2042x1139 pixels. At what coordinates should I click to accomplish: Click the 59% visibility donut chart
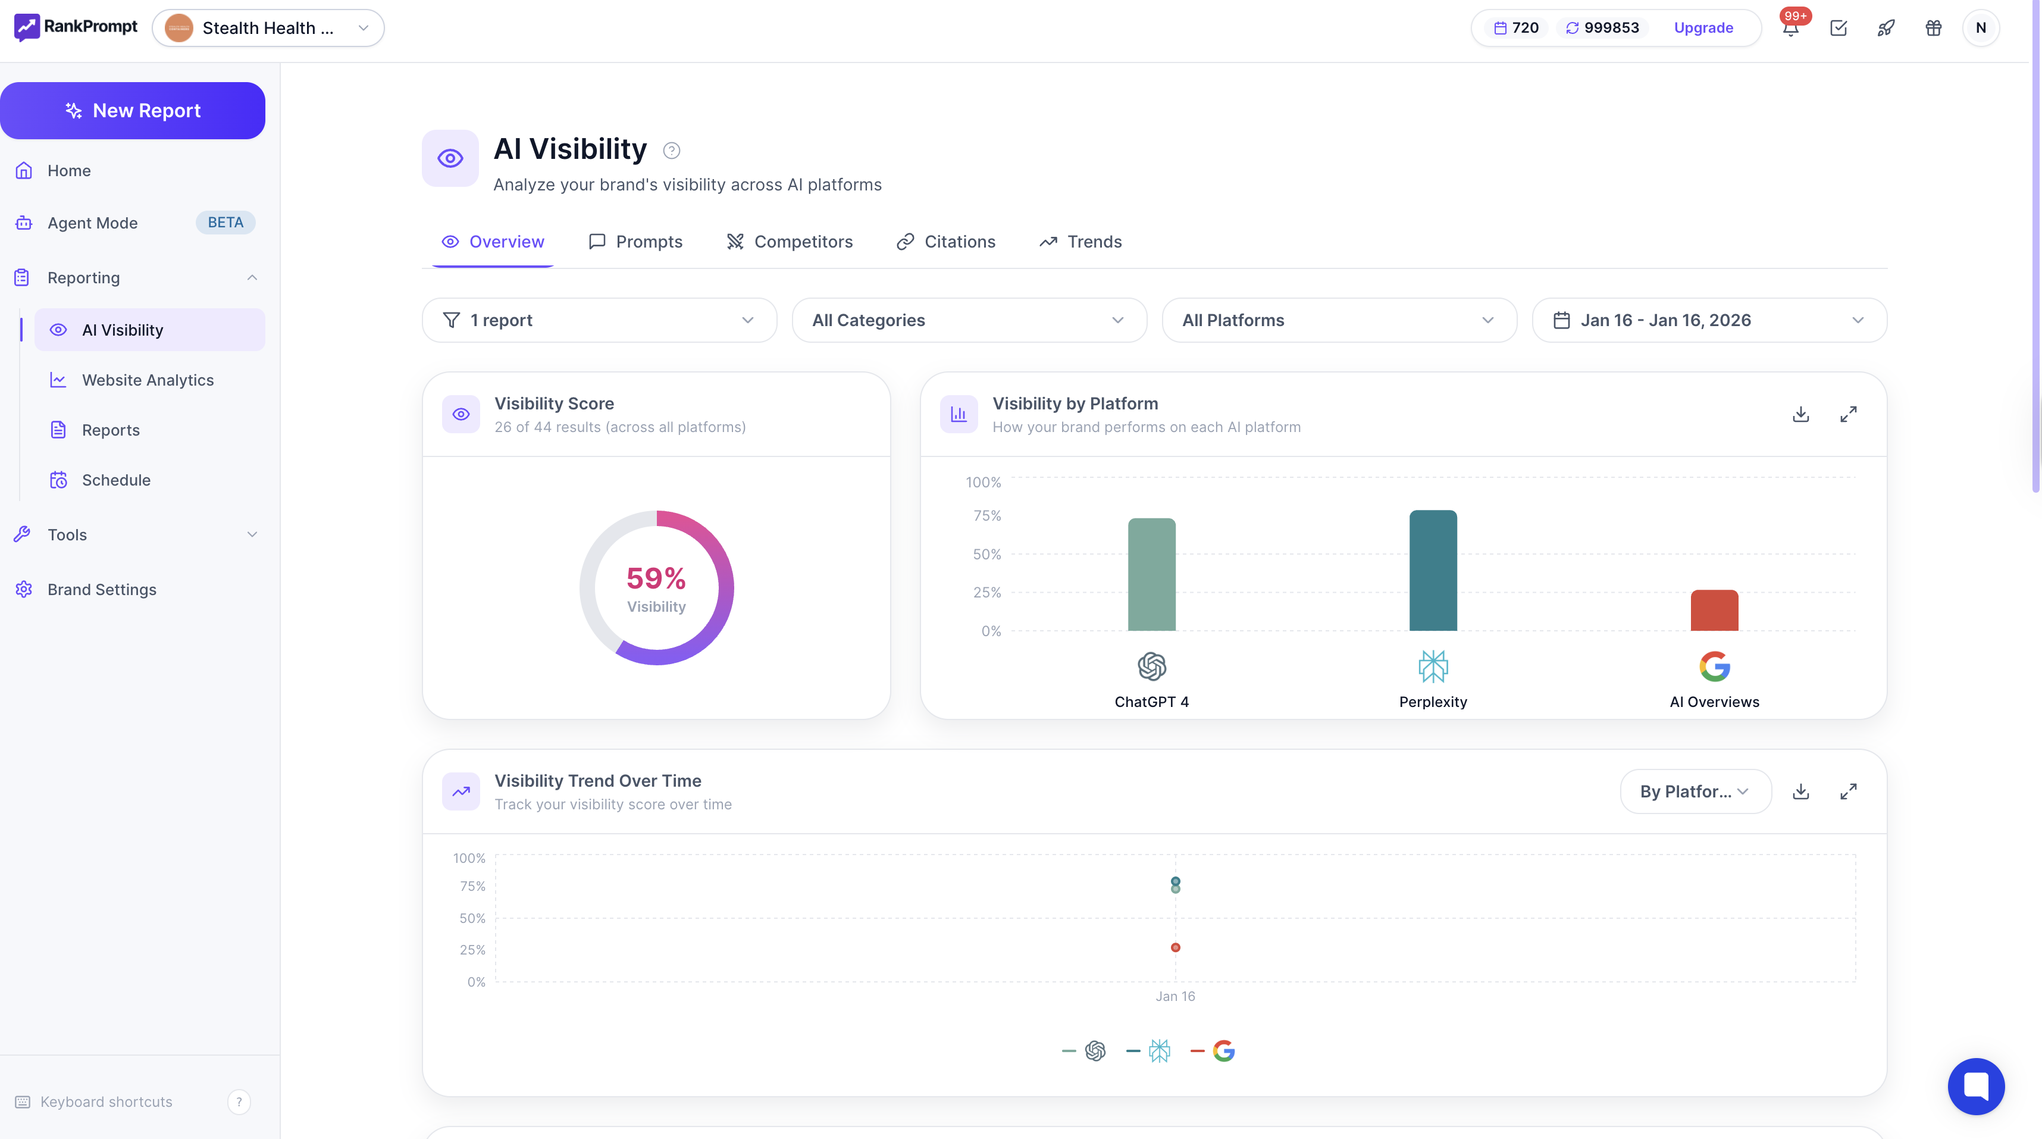[x=656, y=587]
